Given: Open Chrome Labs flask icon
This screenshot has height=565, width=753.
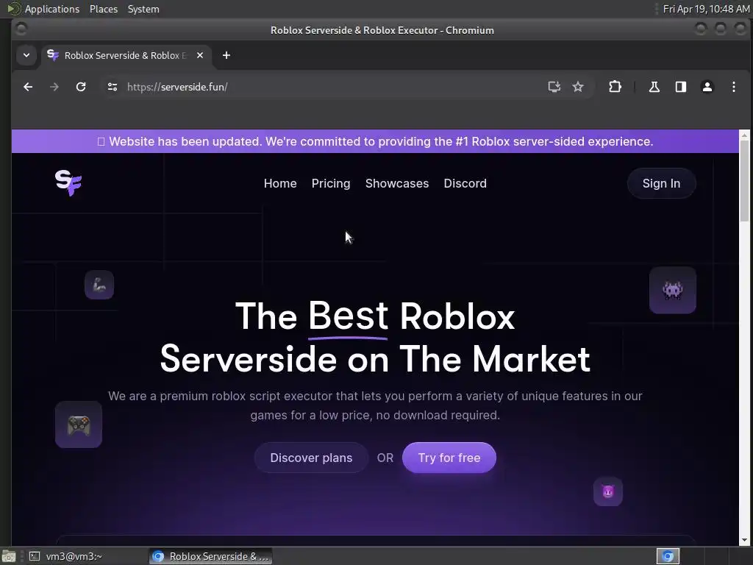Looking at the screenshot, I should 654,87.
